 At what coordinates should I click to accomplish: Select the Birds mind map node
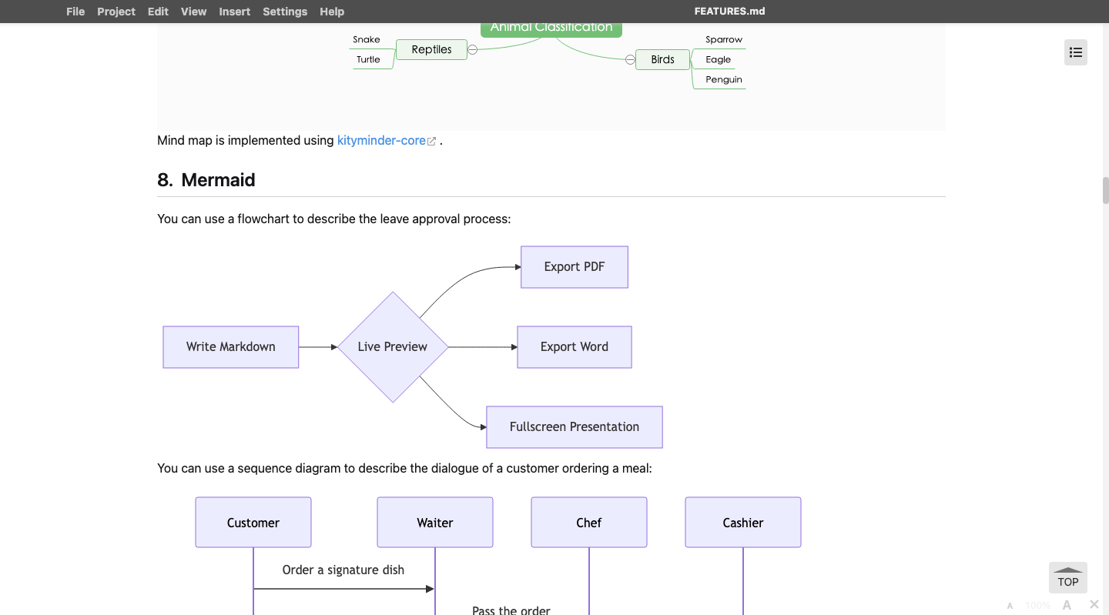click(x=662, y=59)
